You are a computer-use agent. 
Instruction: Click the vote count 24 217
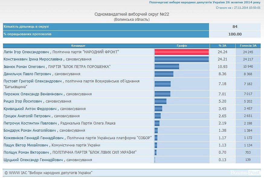coord(248,59)
